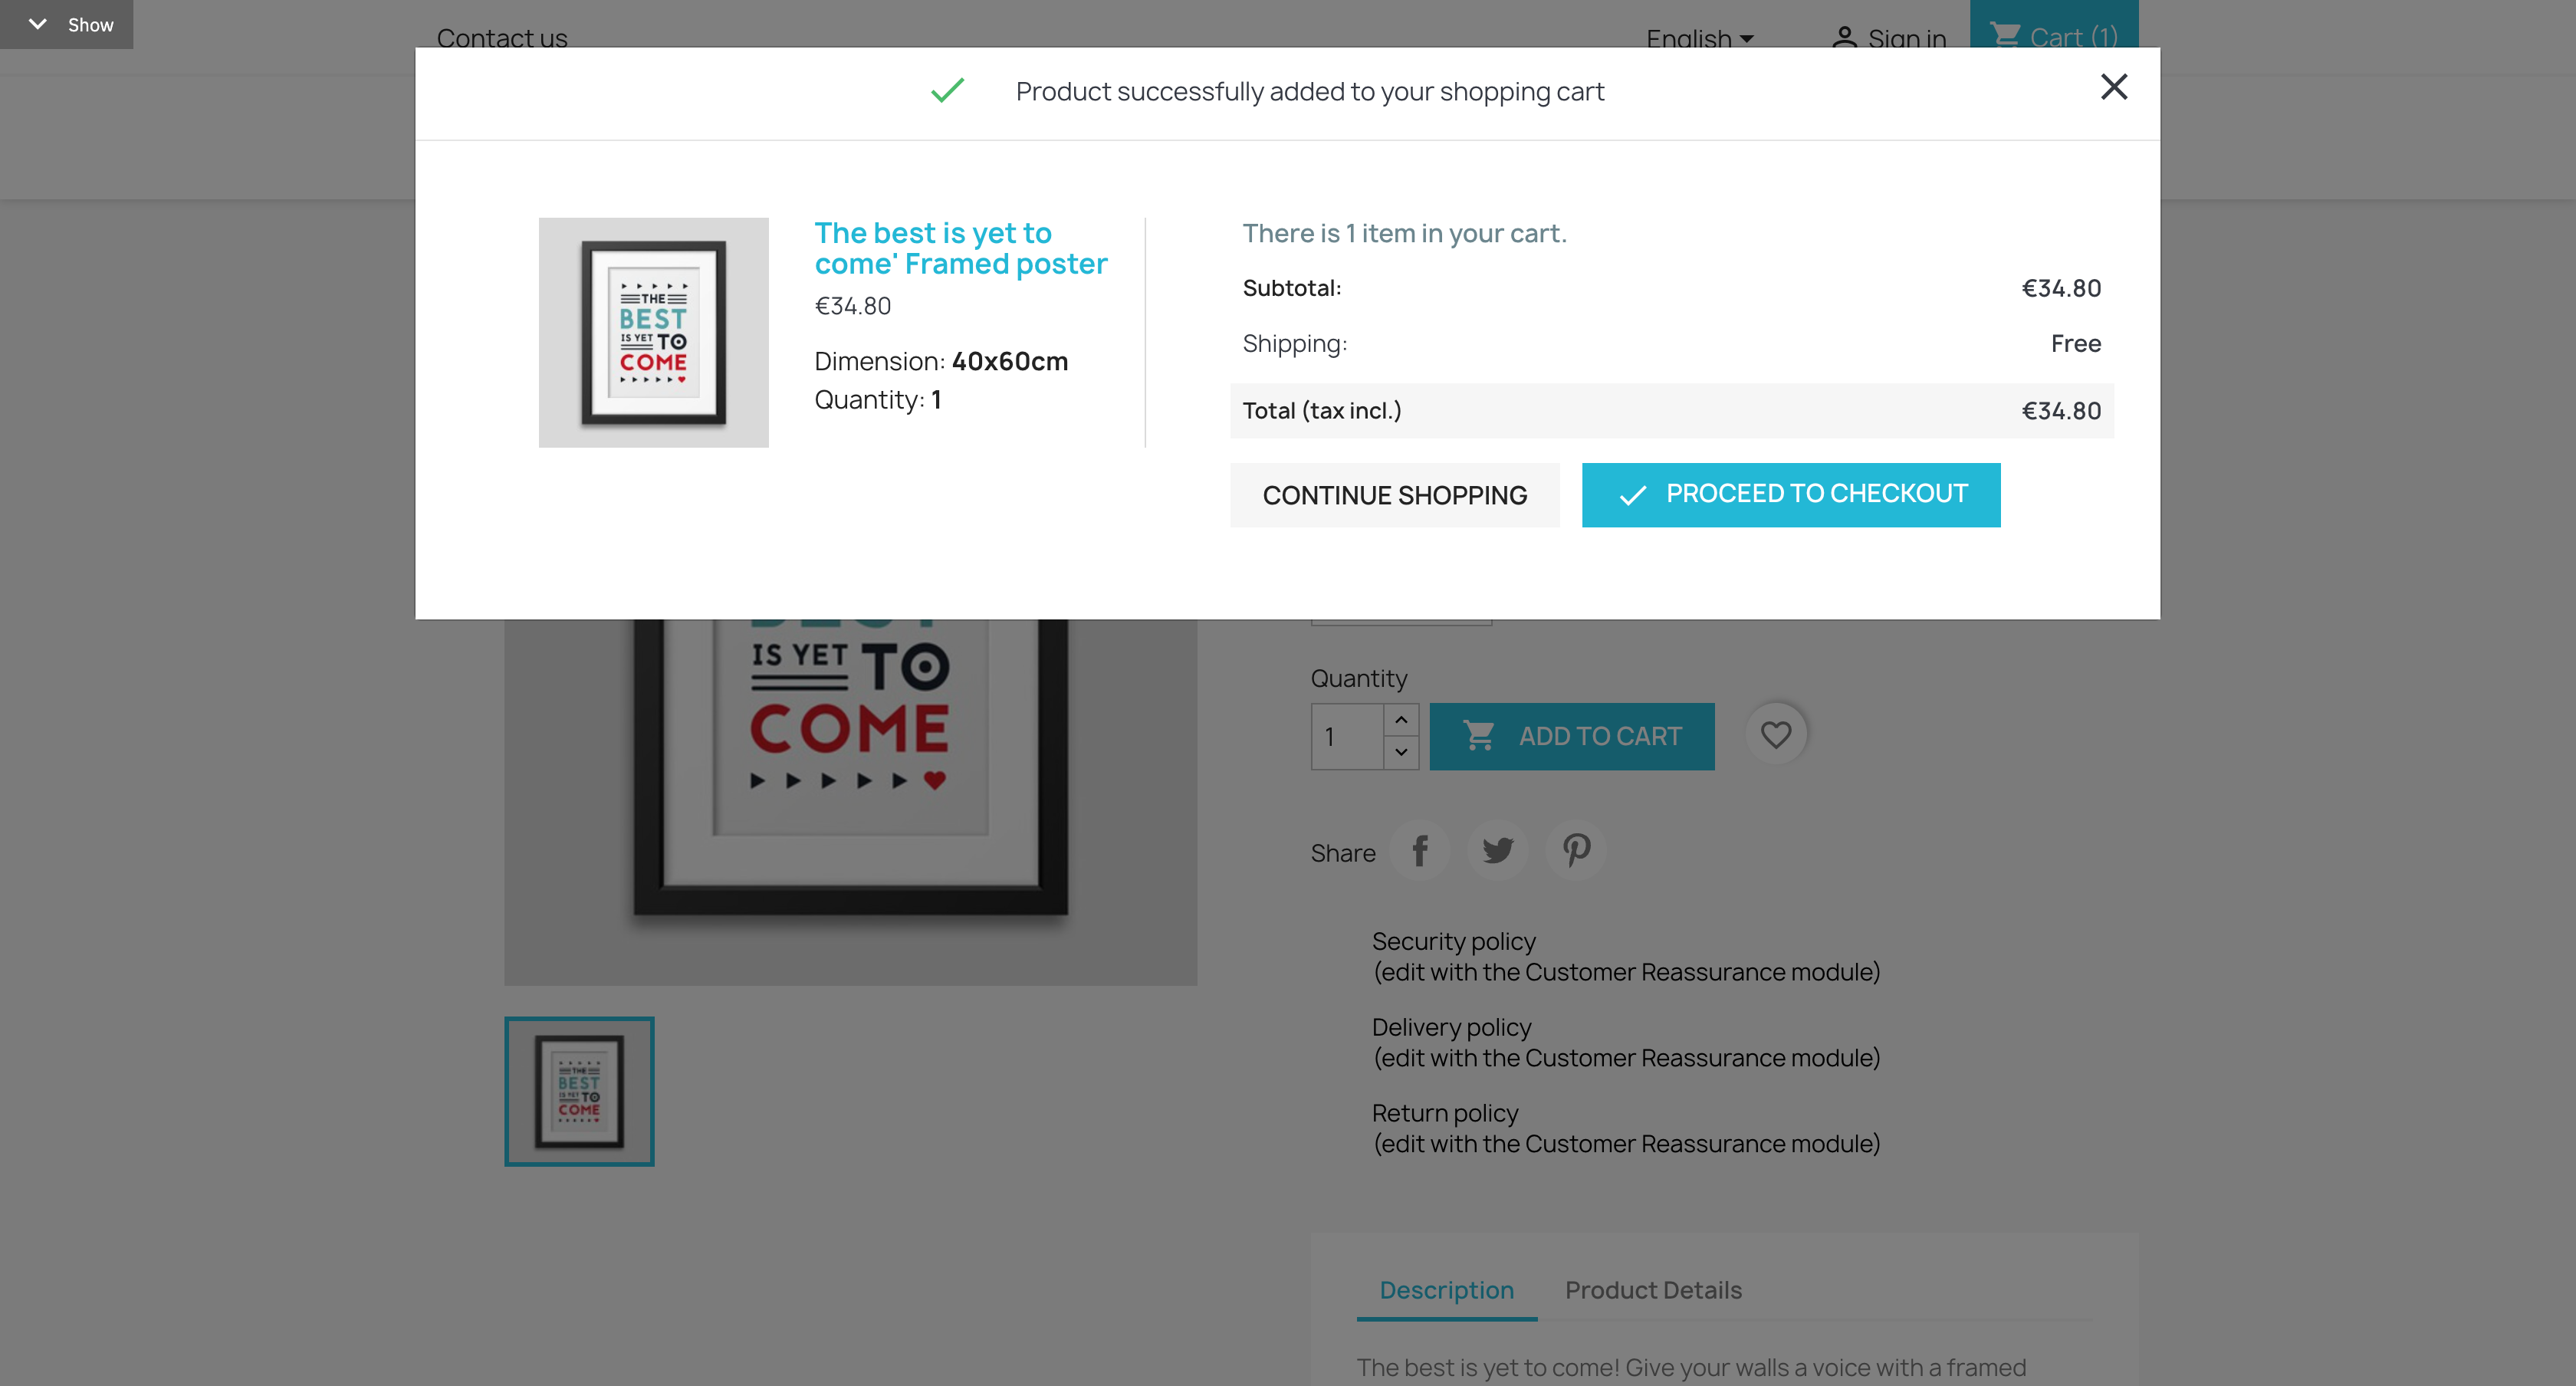Decrease quantity using the down arrow
The image size is (2576, 1386).
[1402, 753]
